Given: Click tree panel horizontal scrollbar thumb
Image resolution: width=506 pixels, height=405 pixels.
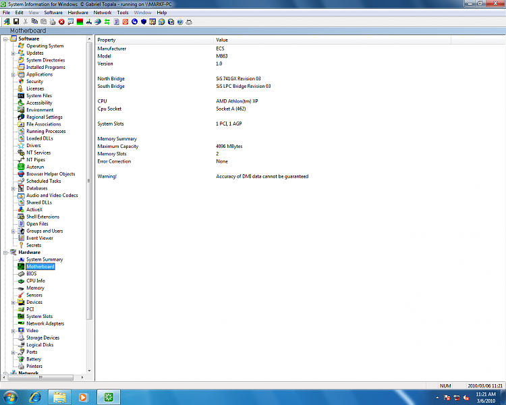Looking at the screenshot, I should [40, 377].
